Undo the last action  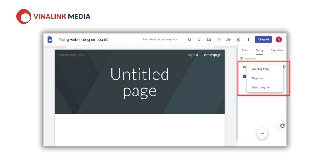189,40
